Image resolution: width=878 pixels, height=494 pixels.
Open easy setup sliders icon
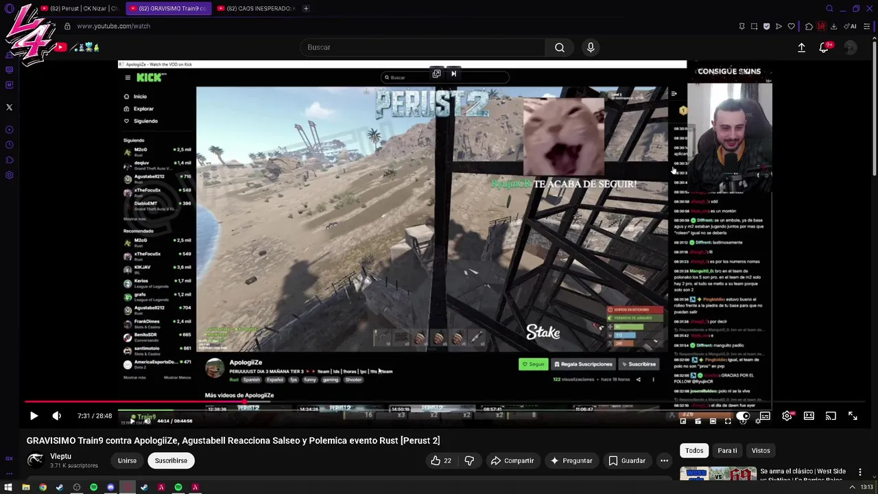pos(867,26)
